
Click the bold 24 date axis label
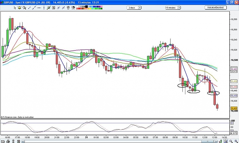point(86,137)
